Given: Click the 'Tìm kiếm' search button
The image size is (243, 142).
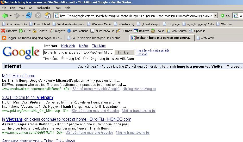Looking at the screenshot, I should (x=124, y=53).
